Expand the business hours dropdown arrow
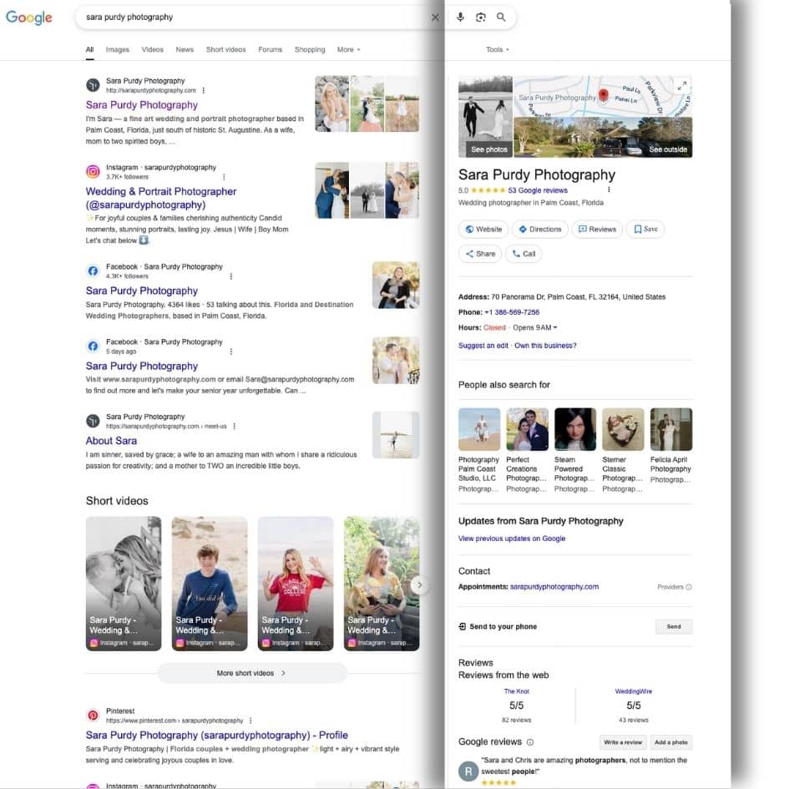 (x=555, y=327)
